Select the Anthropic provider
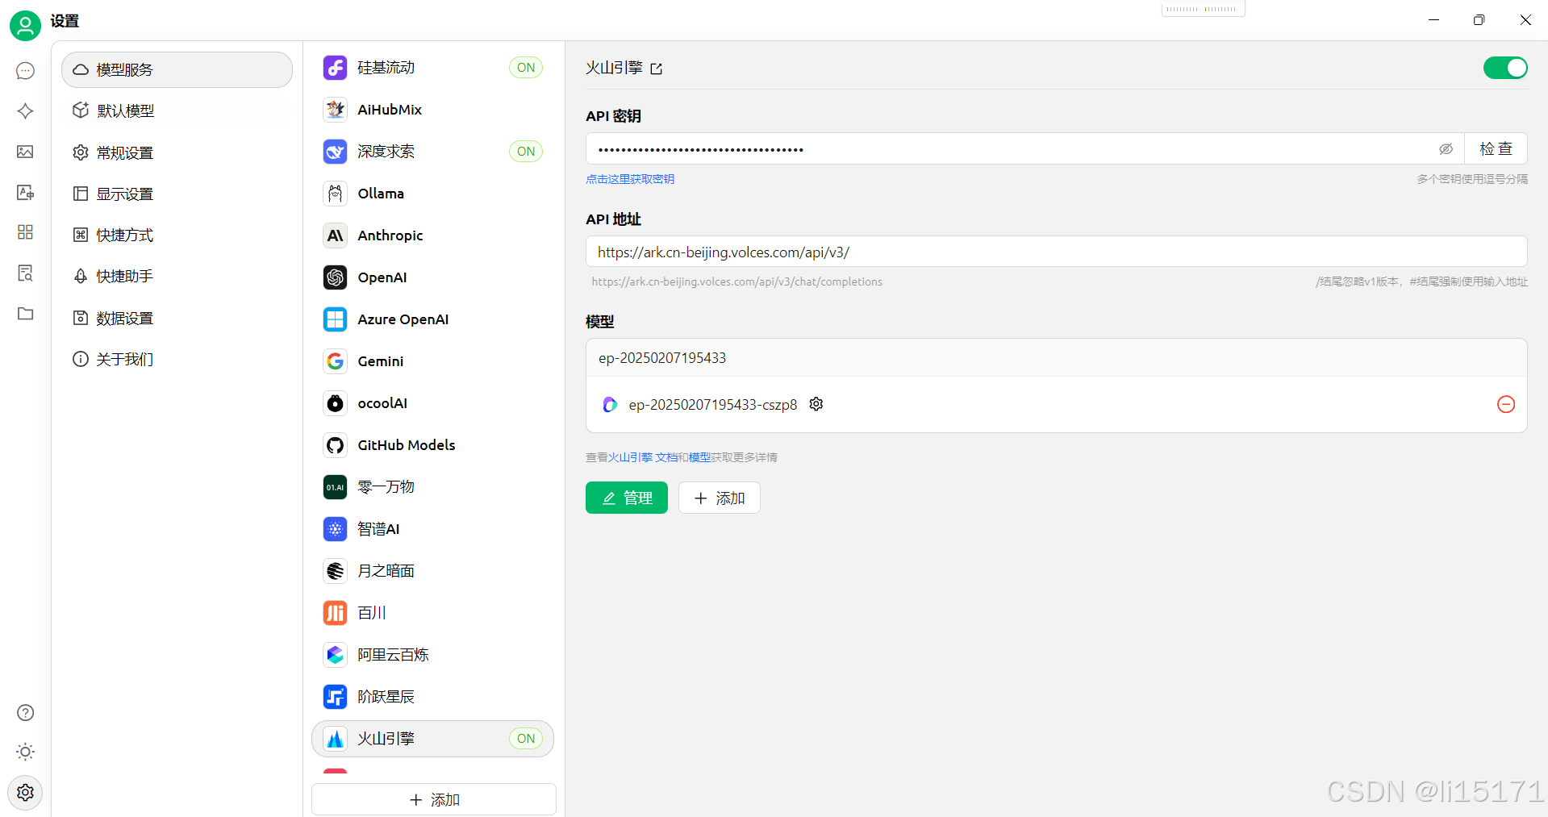The image size is (1548, 817). coord(432,236)
